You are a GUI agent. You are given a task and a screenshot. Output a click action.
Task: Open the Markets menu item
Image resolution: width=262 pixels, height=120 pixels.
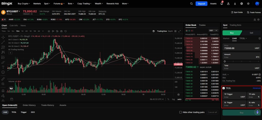click(37, 4)
